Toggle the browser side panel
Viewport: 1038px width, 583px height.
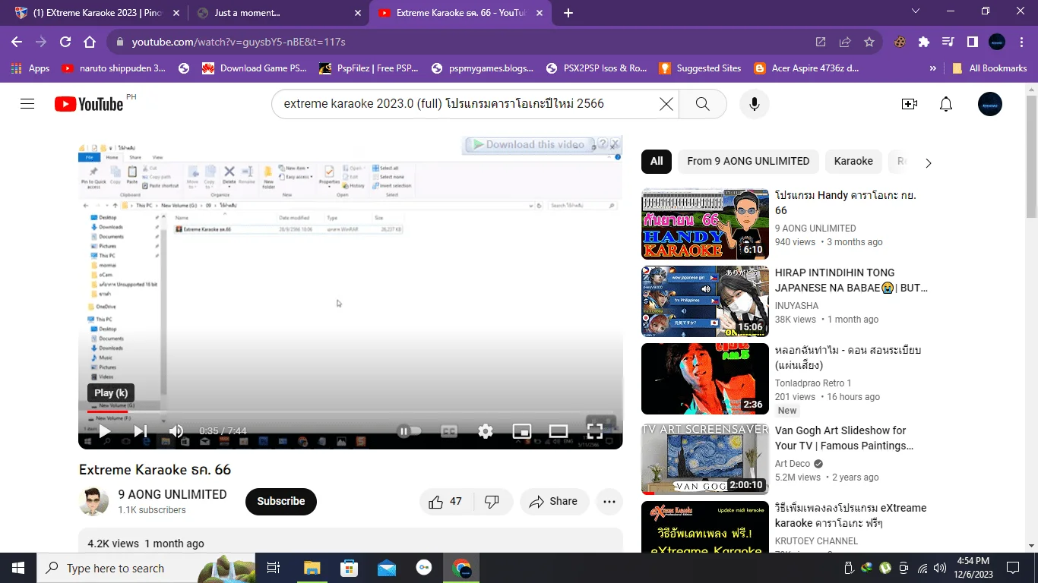click(973, 43)
